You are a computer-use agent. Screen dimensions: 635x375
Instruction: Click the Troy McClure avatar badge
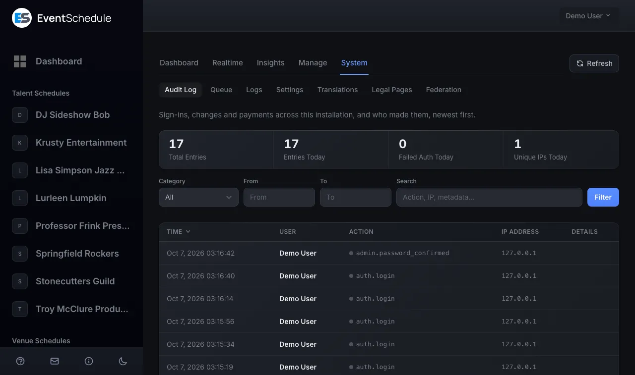(x=20, y=309)
